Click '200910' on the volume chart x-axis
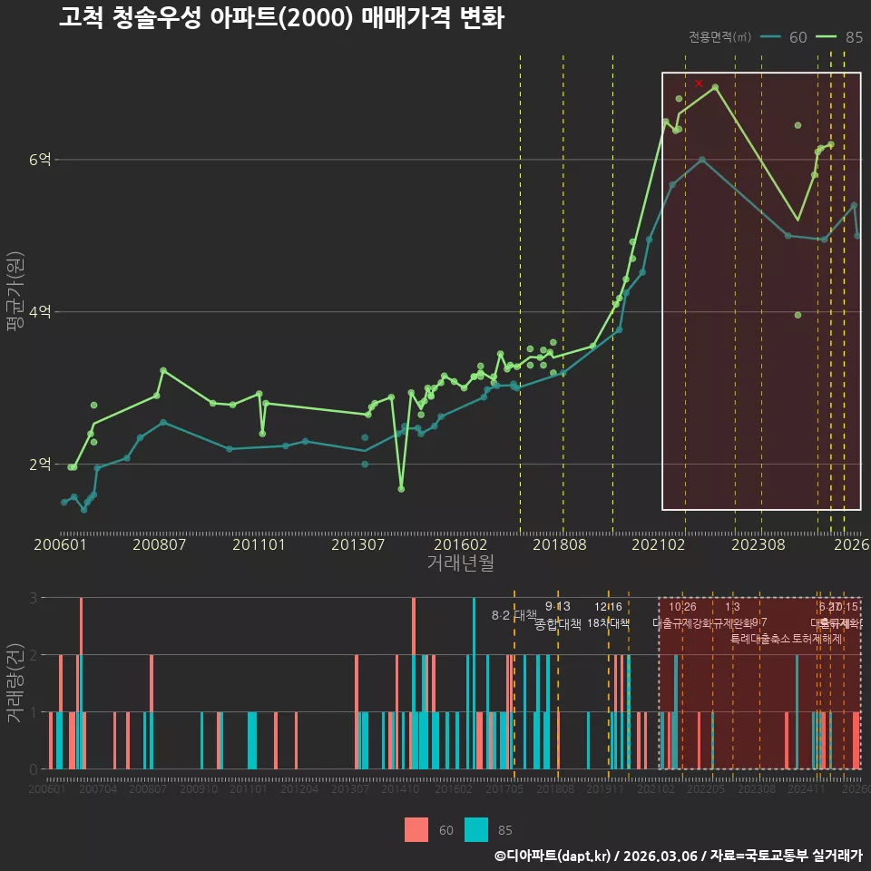871x871 pixels. tap(199, 788)
